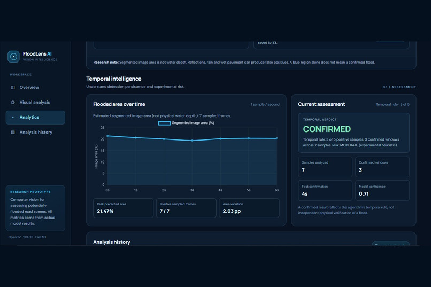Click the chart data point at 6s
431x287 pixels.
point(276,138)
